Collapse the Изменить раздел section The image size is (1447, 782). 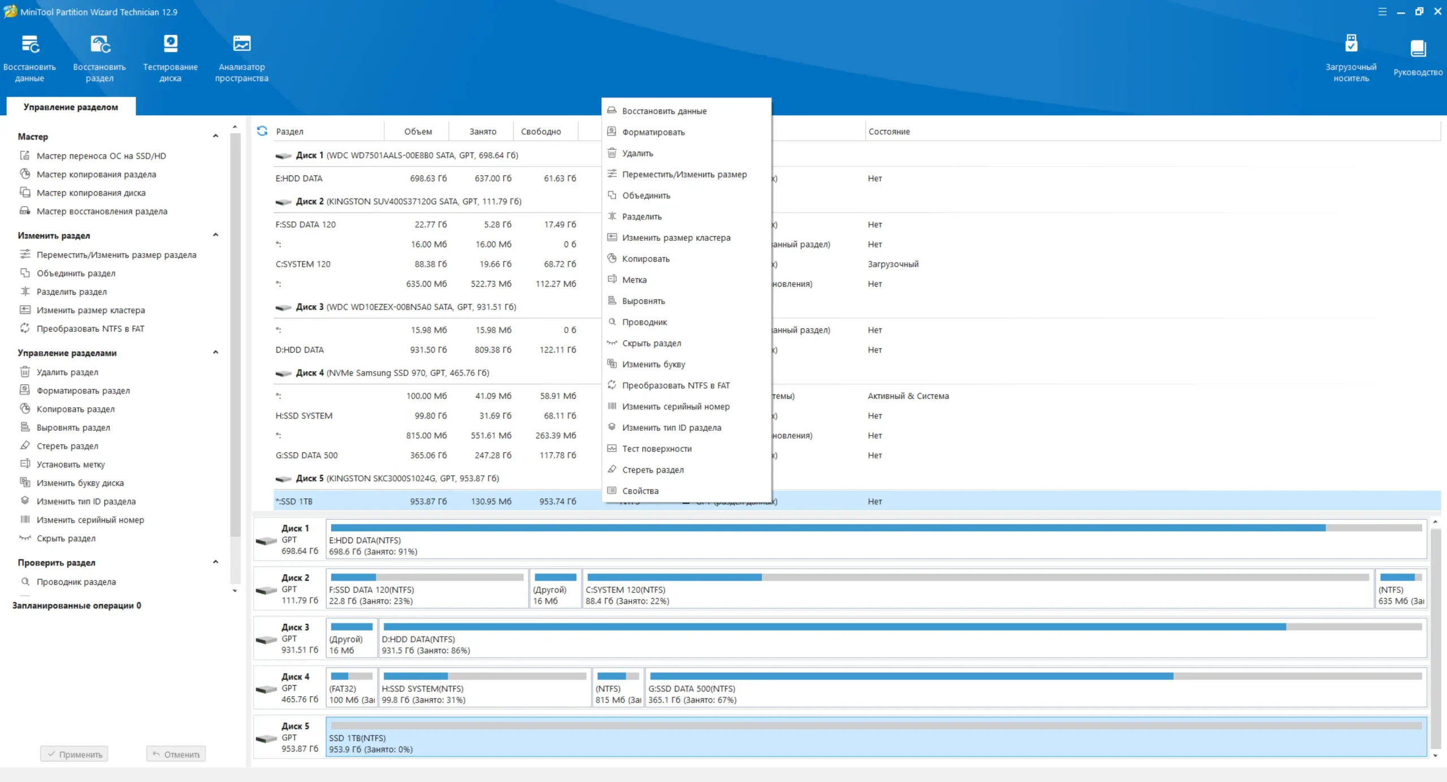(215, 235)
